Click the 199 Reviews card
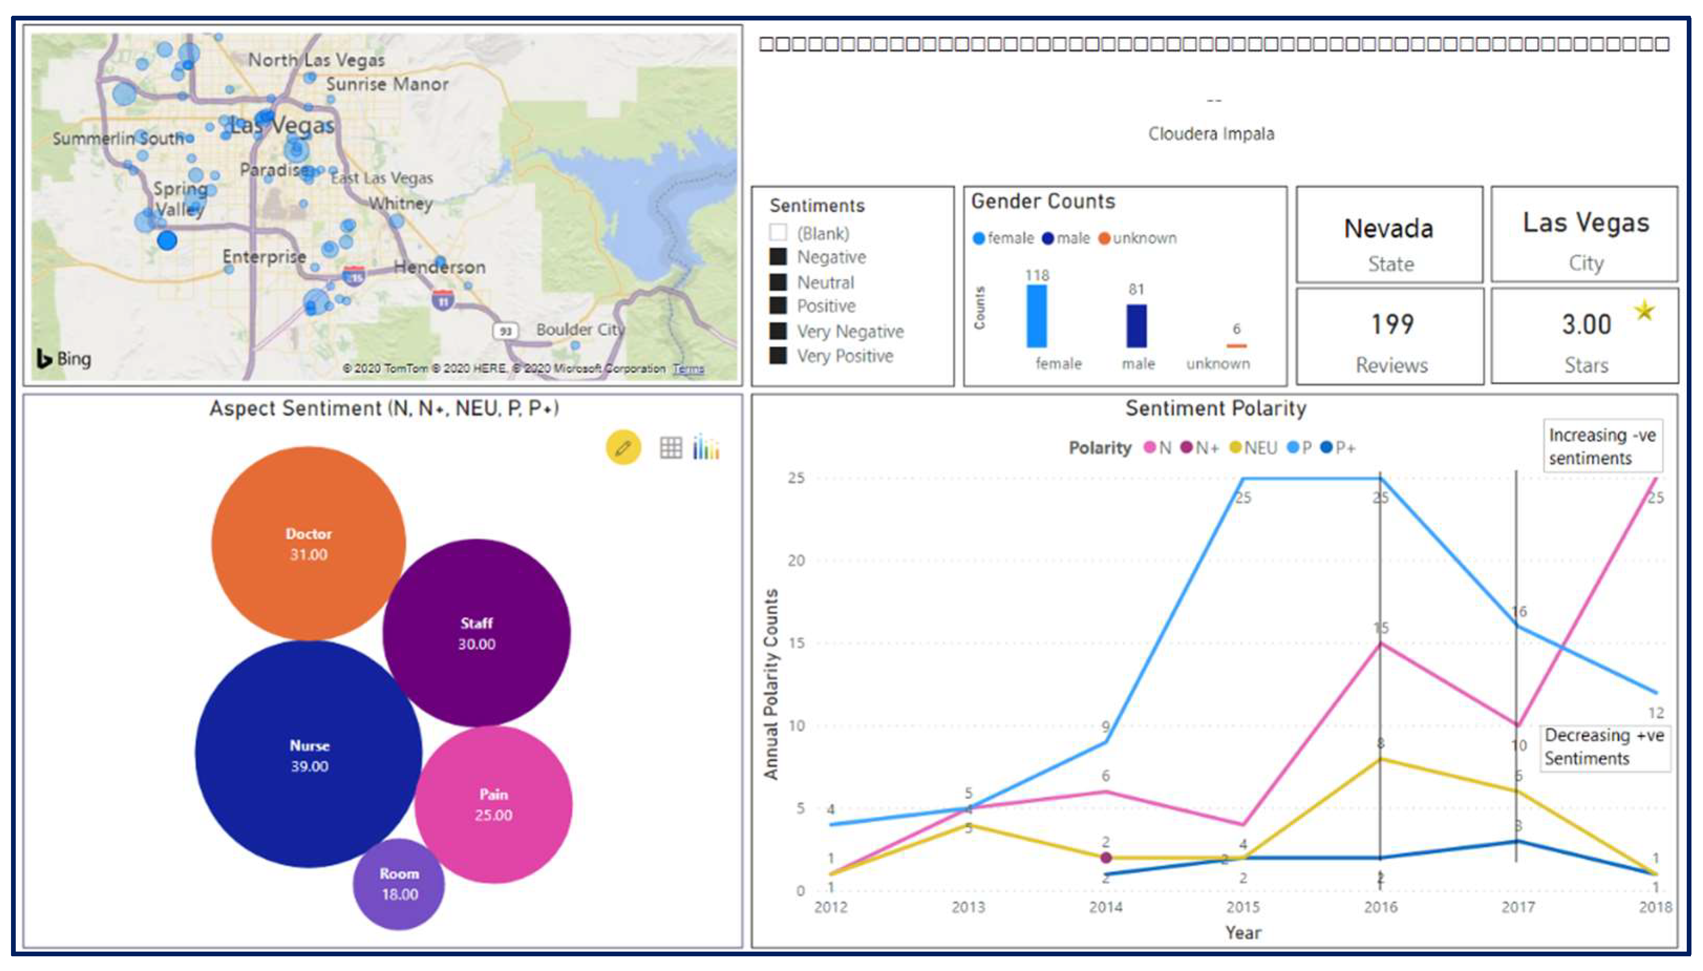 tap(1389, 336)
